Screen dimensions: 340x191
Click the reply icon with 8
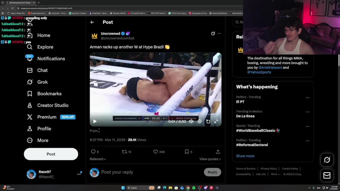coord(95,152)
